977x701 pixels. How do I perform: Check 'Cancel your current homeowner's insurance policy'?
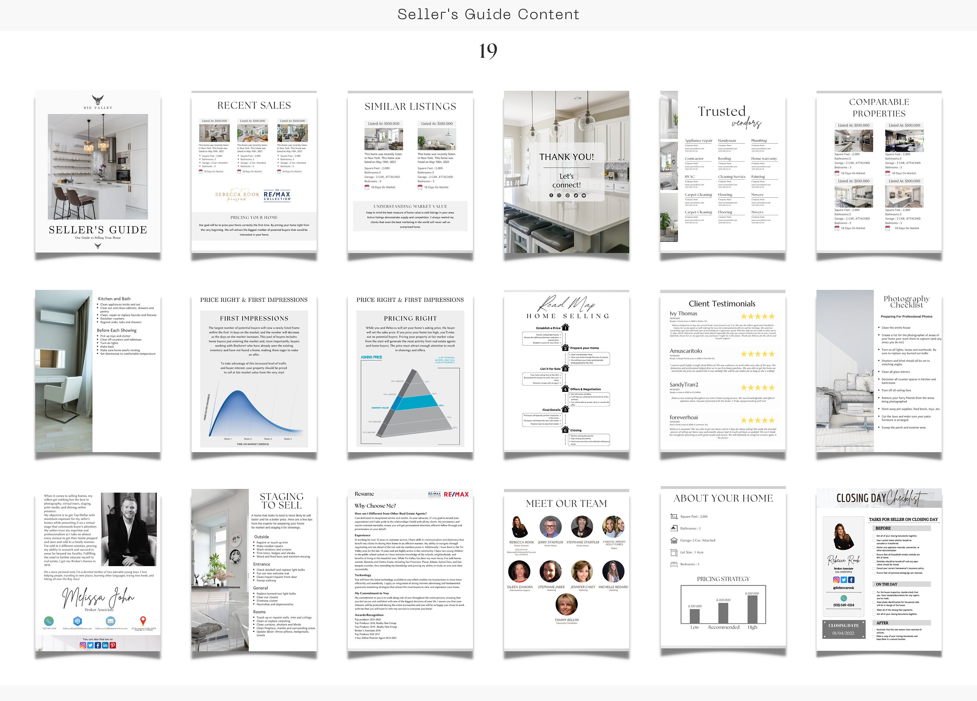874,569
